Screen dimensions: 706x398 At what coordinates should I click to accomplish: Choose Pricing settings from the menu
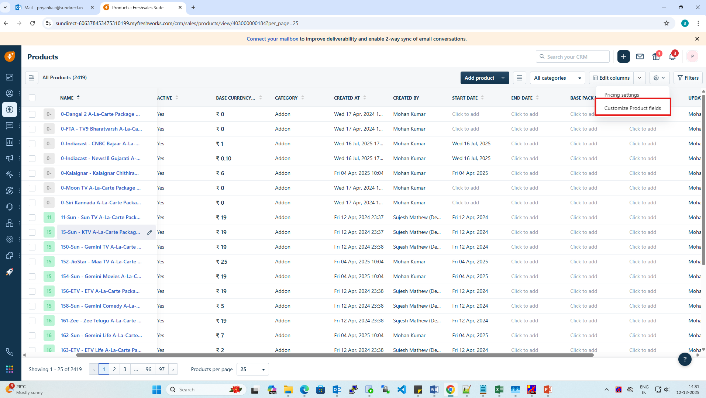click(621, 95)
